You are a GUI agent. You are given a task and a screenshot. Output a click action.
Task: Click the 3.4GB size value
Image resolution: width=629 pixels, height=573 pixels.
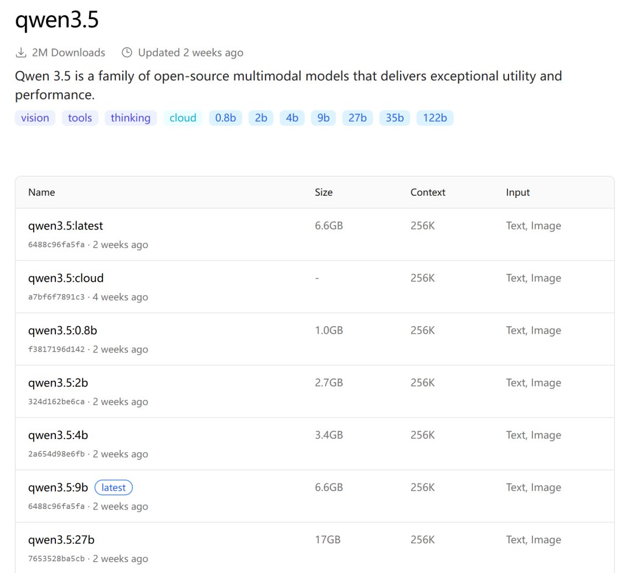pos(329,435)
